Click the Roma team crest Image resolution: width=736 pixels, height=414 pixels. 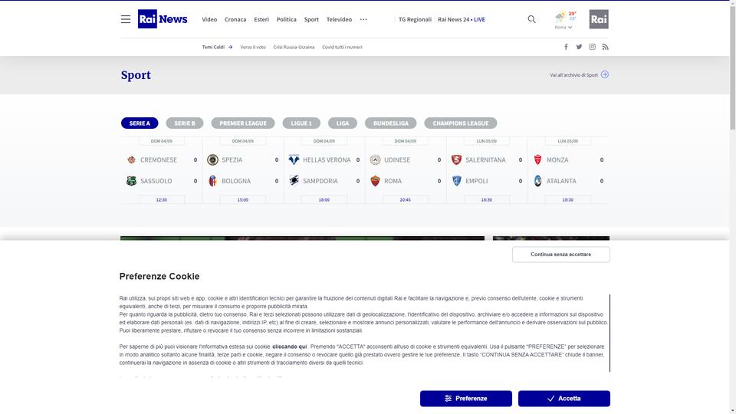pyautogui.click(x=375, y=181)
